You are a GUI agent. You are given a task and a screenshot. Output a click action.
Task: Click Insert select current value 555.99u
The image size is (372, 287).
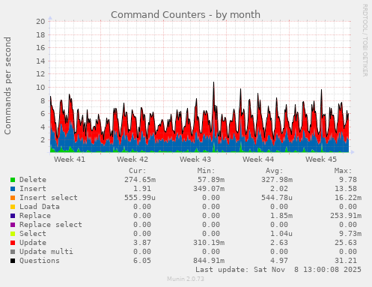[x=140, y=198]
